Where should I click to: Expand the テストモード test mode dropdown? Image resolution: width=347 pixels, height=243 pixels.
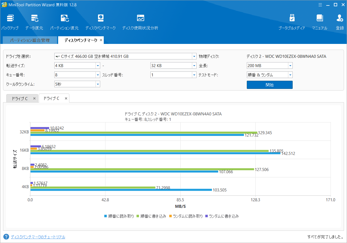click(x=290, y=75)
